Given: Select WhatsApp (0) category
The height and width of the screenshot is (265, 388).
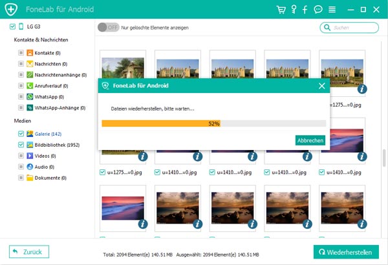Looking at the screenshot, I should coord(49,97).
